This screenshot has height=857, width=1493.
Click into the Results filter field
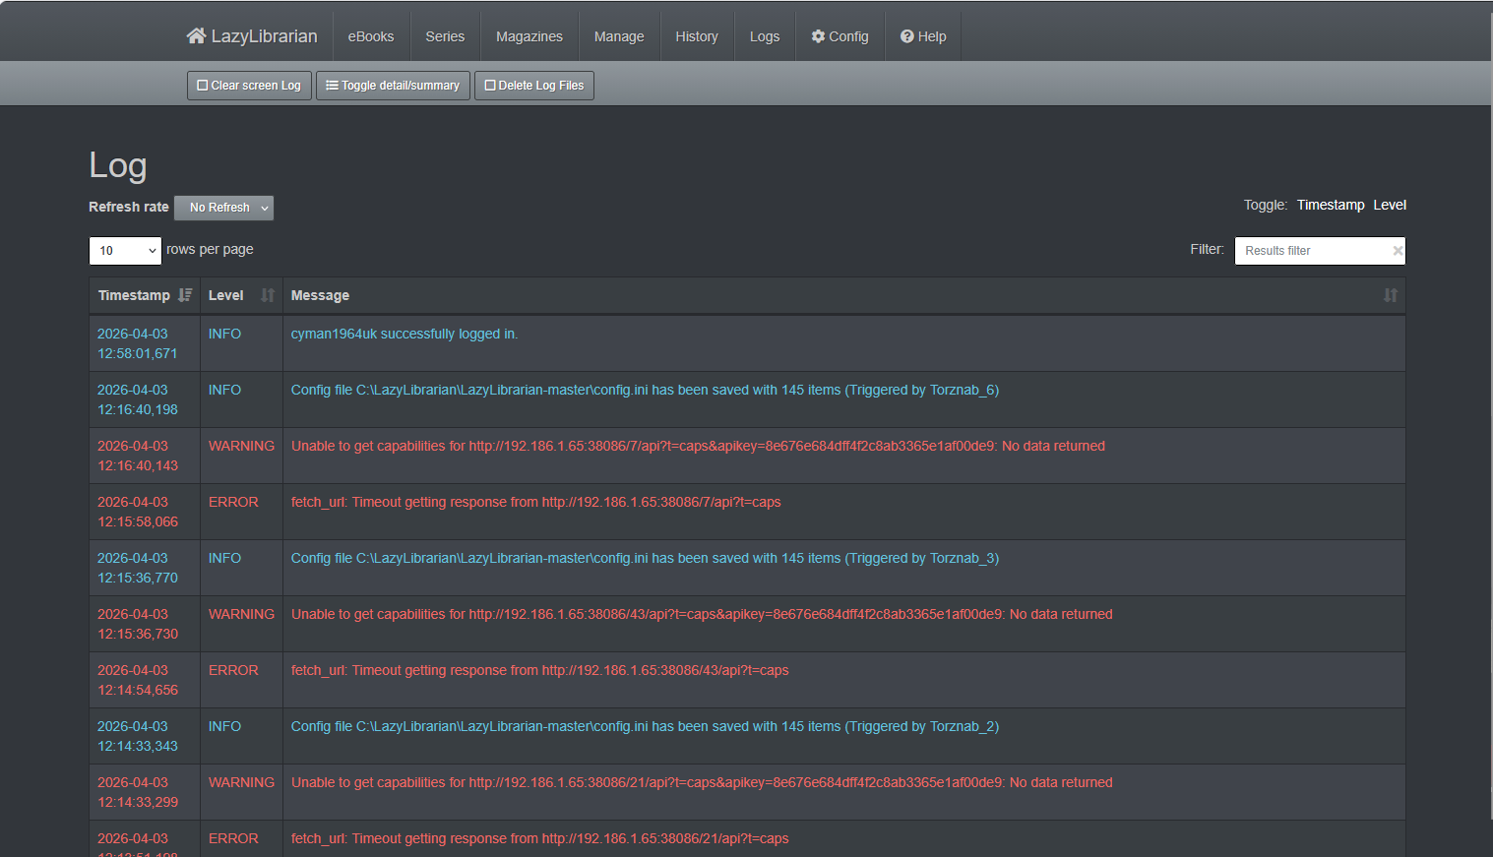(x=1311, y=251)
